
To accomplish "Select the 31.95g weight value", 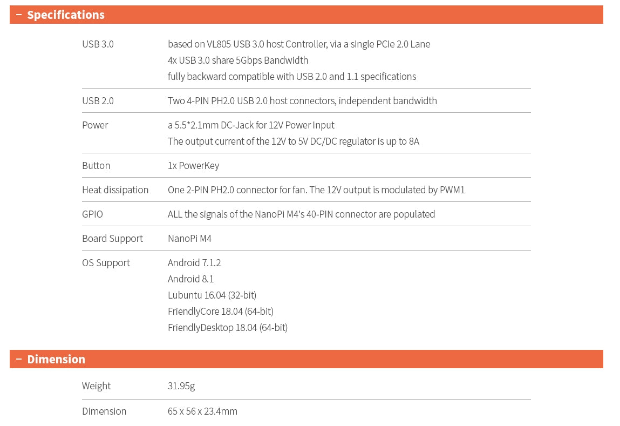I will 181,386.
